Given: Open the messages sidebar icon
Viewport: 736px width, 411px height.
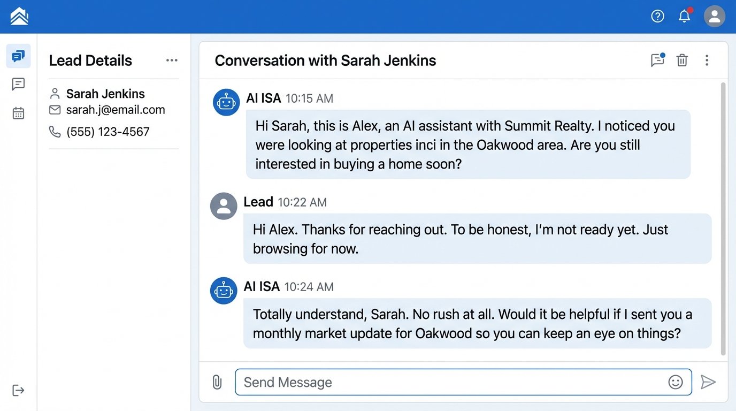Looking at the screenshot, I should coord(18,85).
